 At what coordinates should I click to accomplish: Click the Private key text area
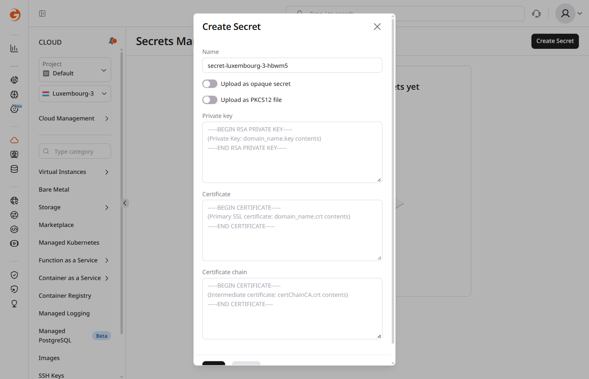pyautogui.click(x=292, y=152)
